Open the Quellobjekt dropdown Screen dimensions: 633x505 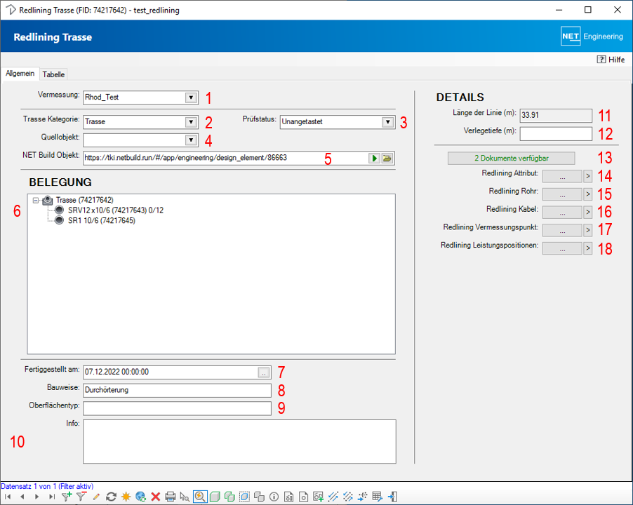tap(191, 140)
